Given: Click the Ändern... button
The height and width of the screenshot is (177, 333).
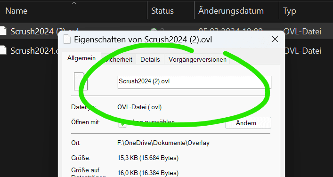Looking at the screenshot, I should 248,123.
